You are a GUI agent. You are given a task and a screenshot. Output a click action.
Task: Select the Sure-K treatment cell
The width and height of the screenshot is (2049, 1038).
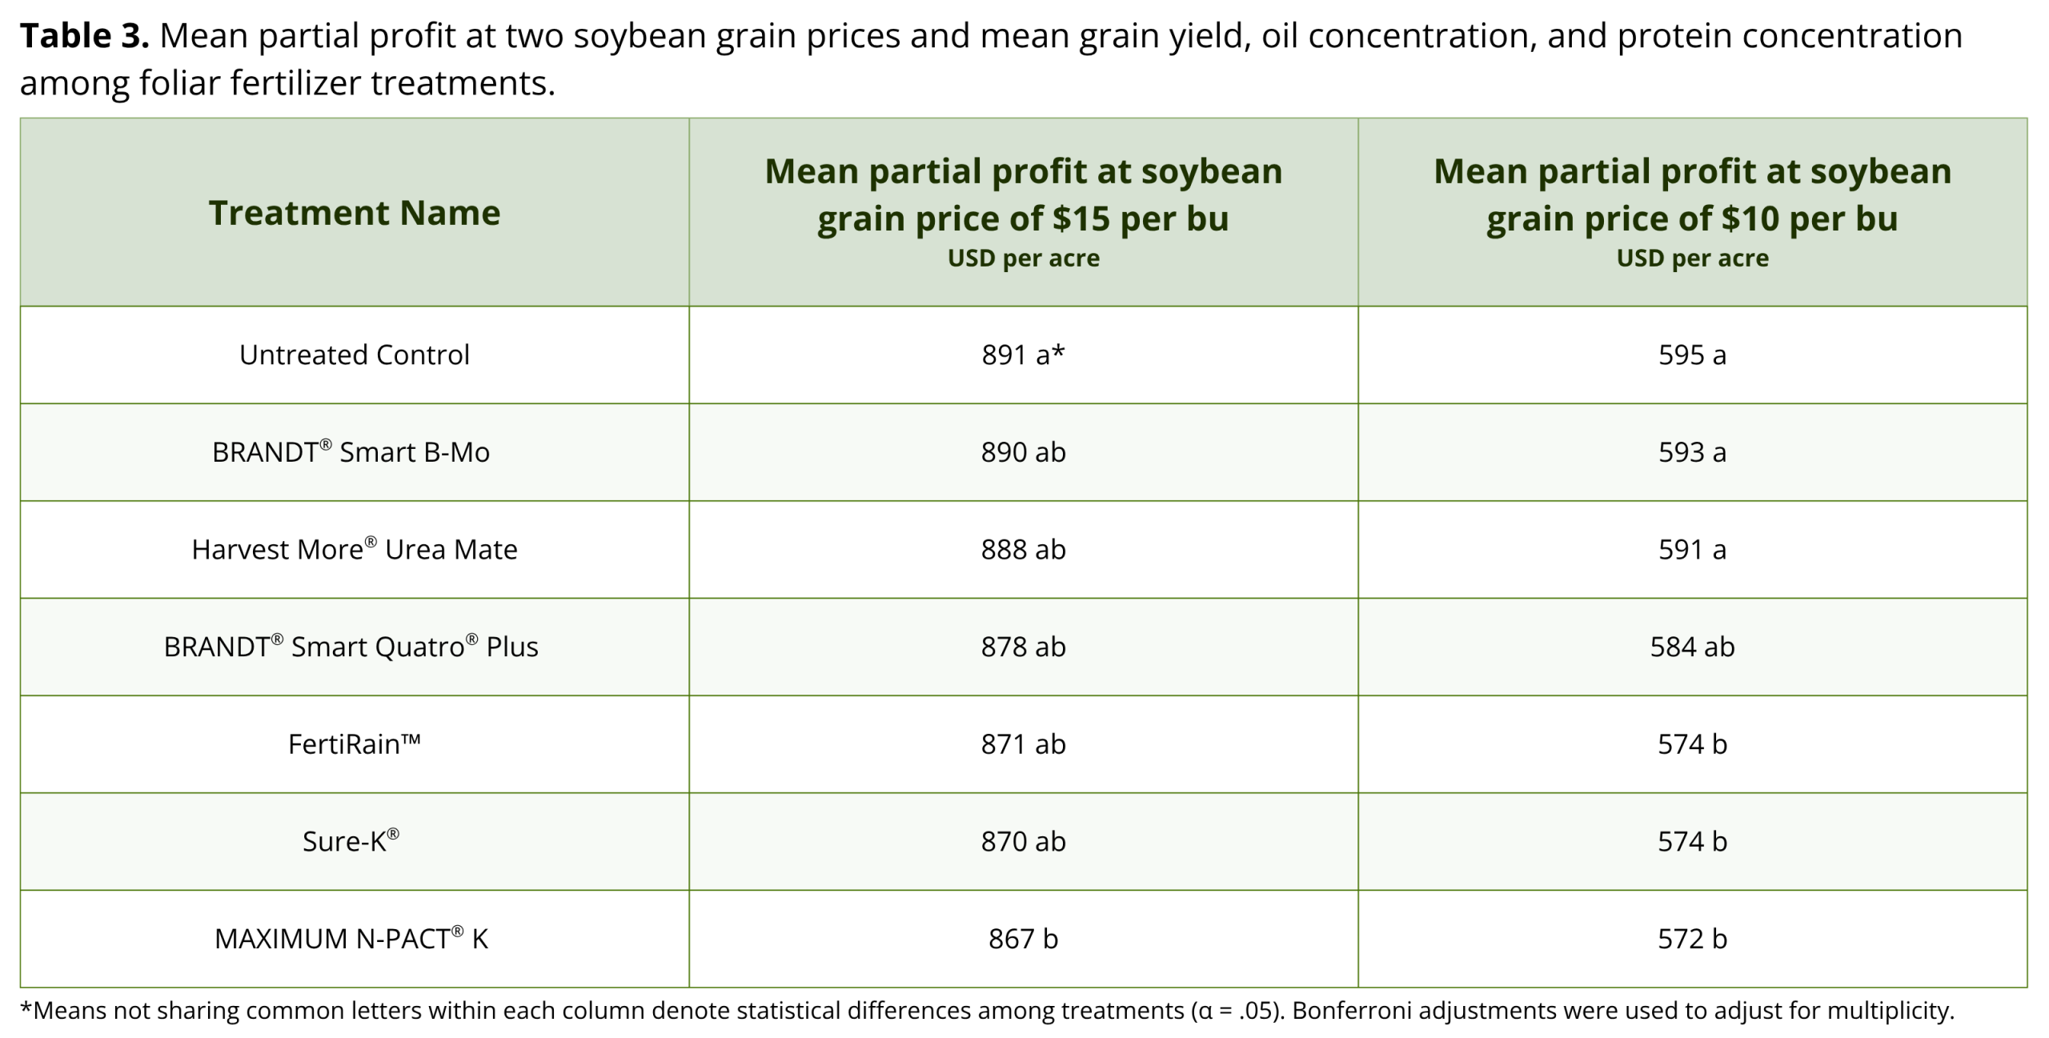[x=351, y=841]
